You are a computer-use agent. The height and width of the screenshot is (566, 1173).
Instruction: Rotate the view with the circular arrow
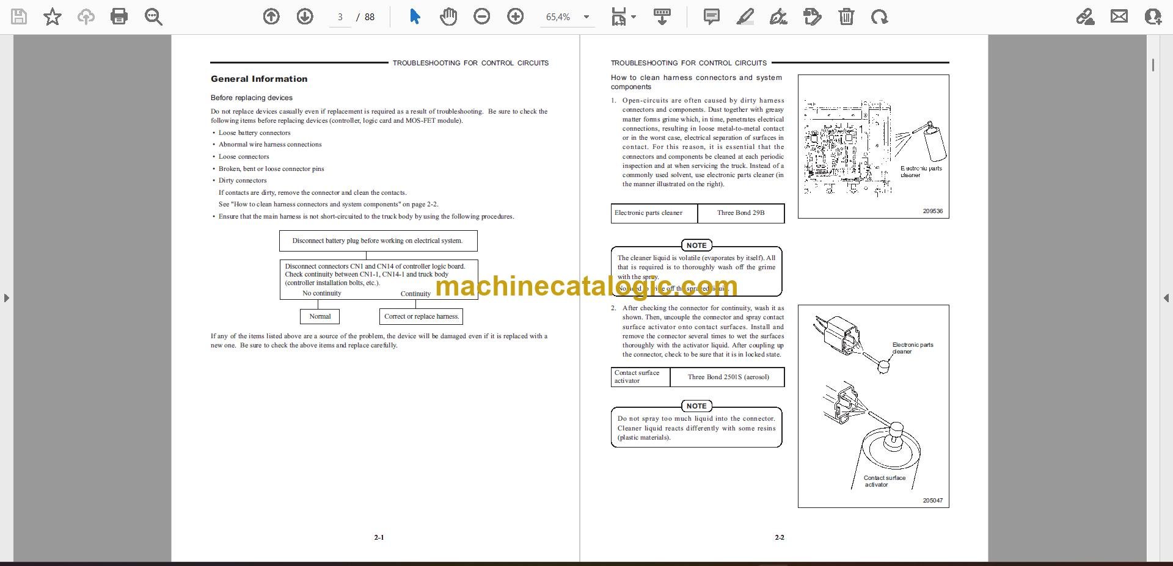[x=880, y=16]
